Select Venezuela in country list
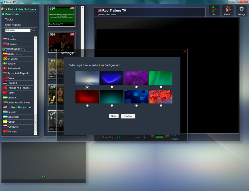The width and height of the screenshot is (249, 191). point(13,127)
